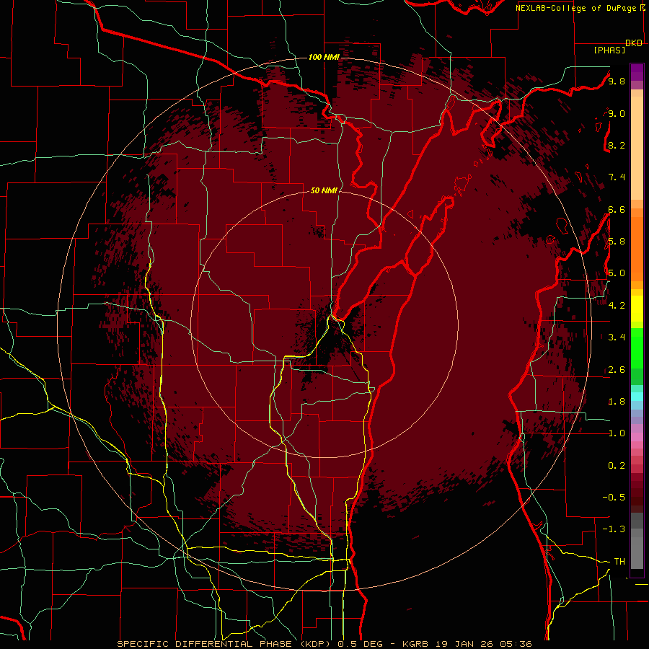The image size is (649, 649).
Task: Select the 9.8 value on the scale
Action: 617,81
